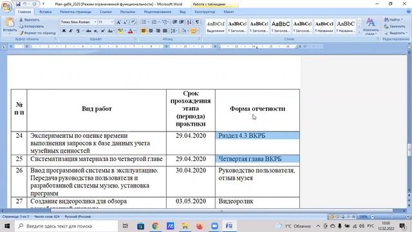Decrease paragraph indent
The width and height of the screenshot is (412, 232).
[174, 22]
